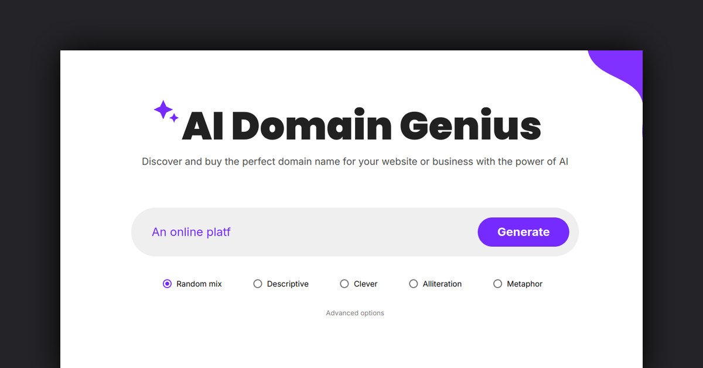Expand the "Advanced options" section

click(x=354, y=313)
